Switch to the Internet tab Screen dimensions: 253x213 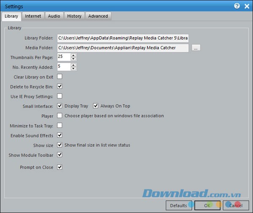coord(33,16)
